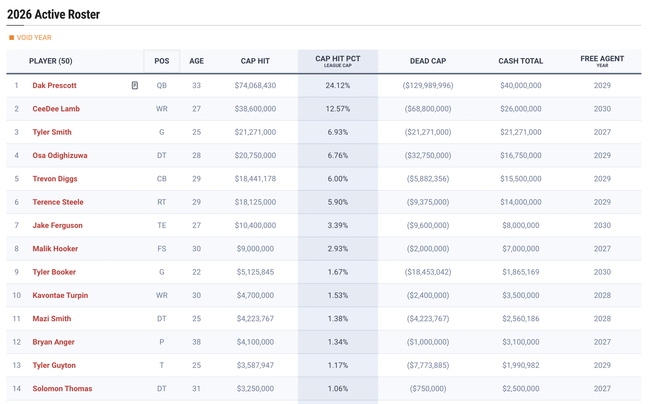Select the 1.53% cap percentage cell
Screen dimensions: 649x404
[338, 295]
